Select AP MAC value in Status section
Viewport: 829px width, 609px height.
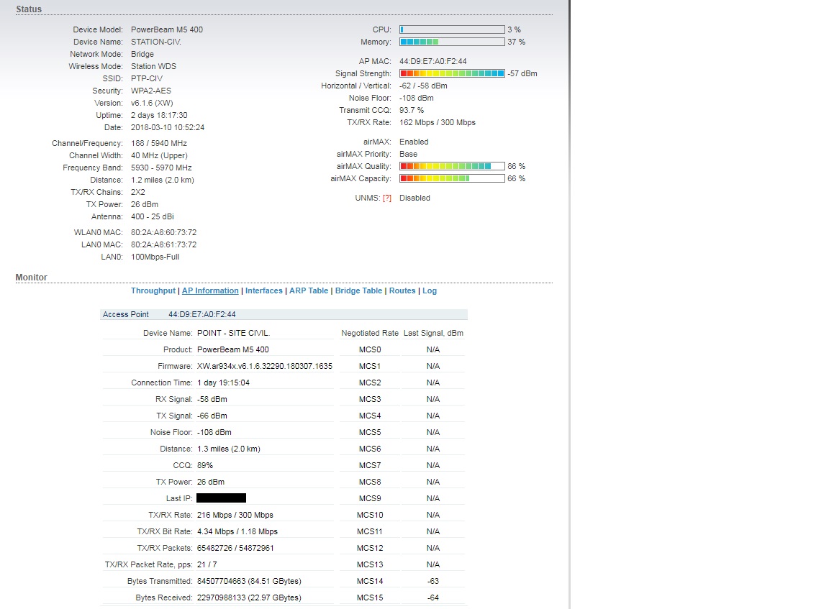tap(433, 61)
